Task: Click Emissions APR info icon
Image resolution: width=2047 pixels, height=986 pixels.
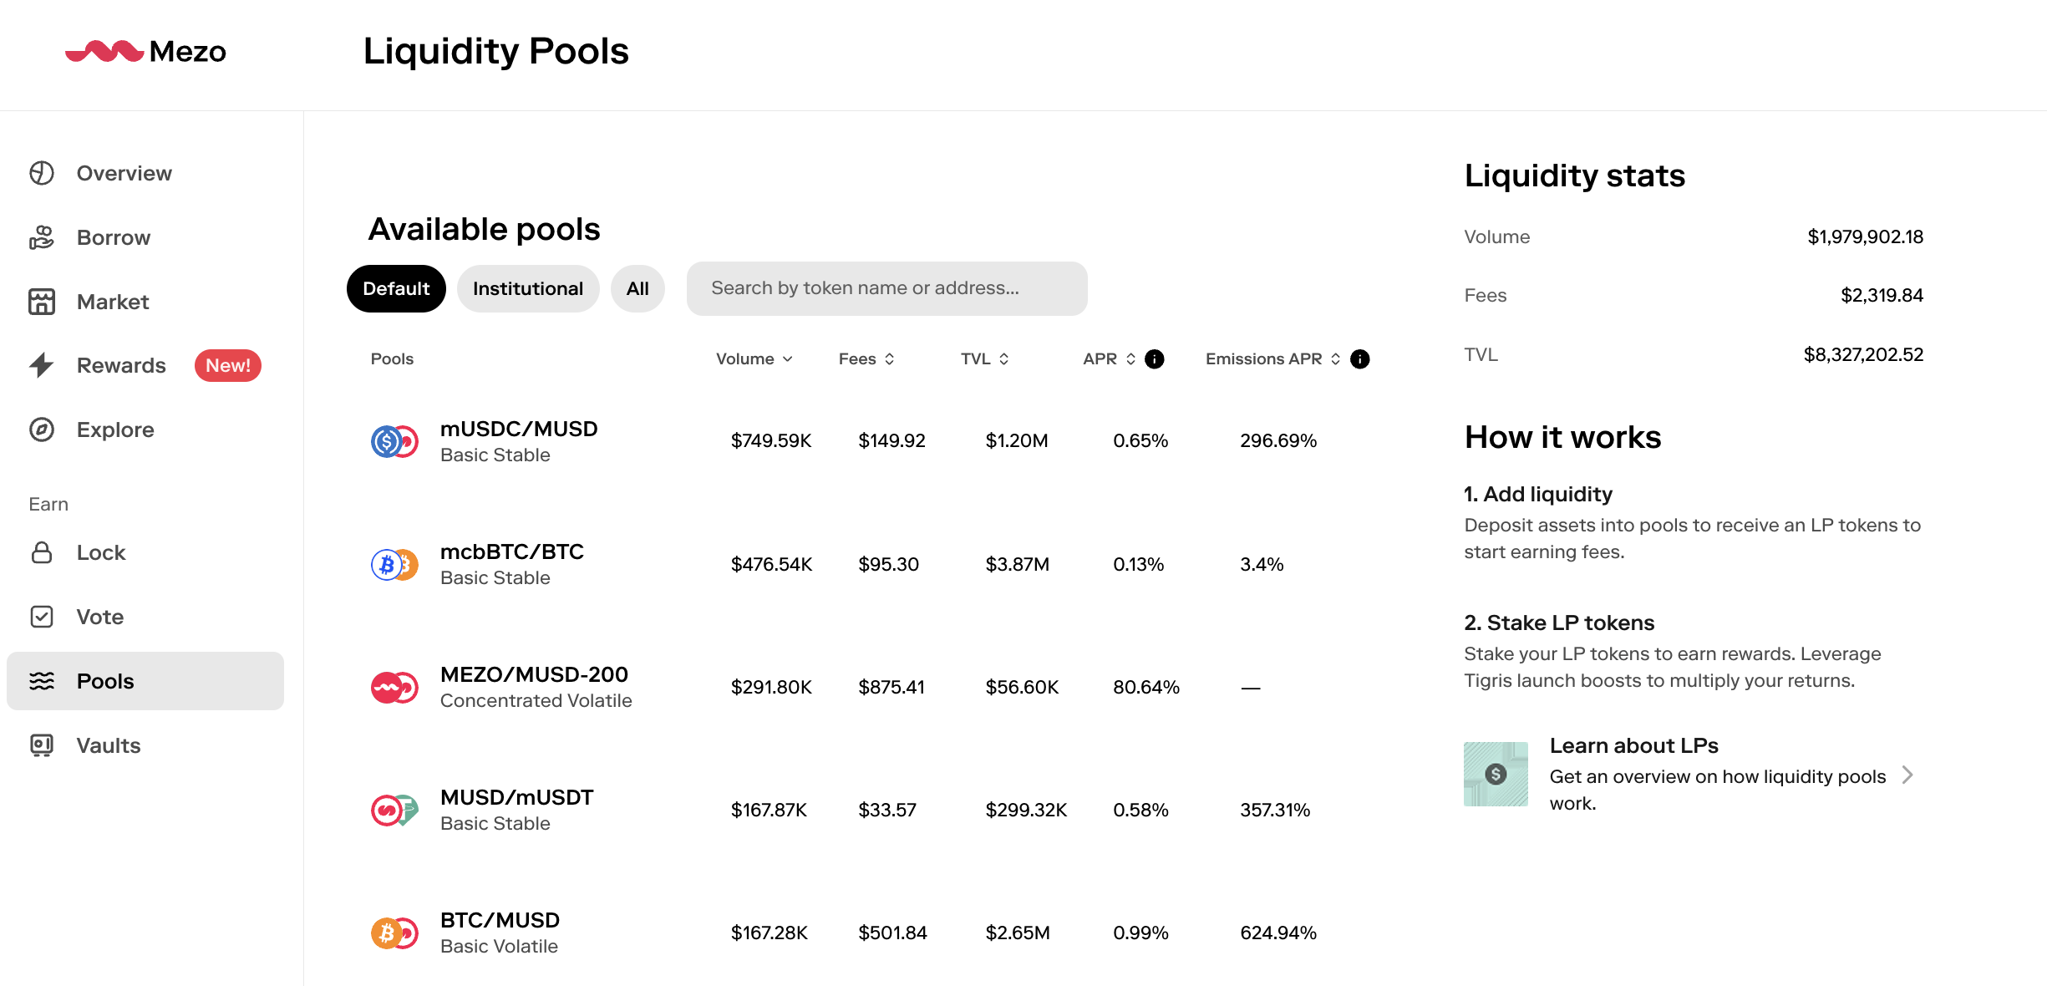Action: (1360, 359)
